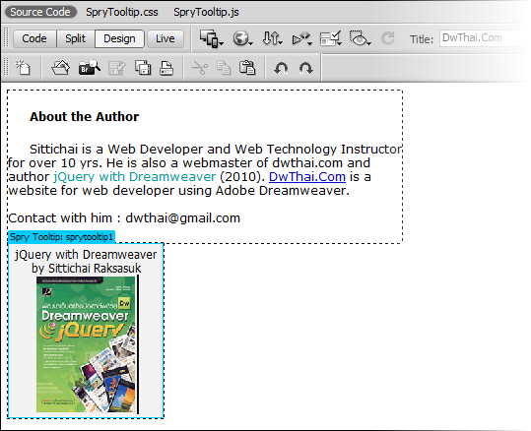531x431 pixels.
Task: Click the Save icon
Action: pos(117,68)
